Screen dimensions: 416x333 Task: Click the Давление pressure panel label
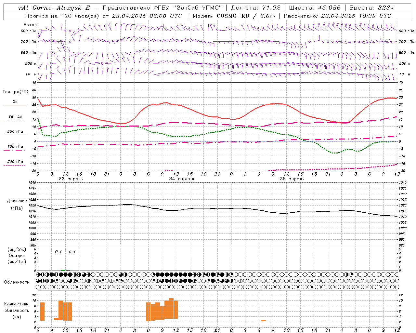coord(16,201)
